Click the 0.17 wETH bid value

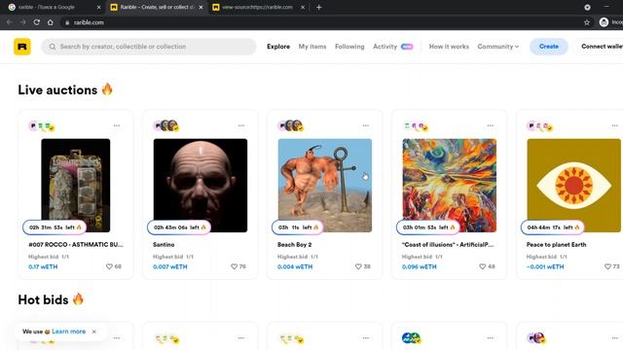[43, 266]
